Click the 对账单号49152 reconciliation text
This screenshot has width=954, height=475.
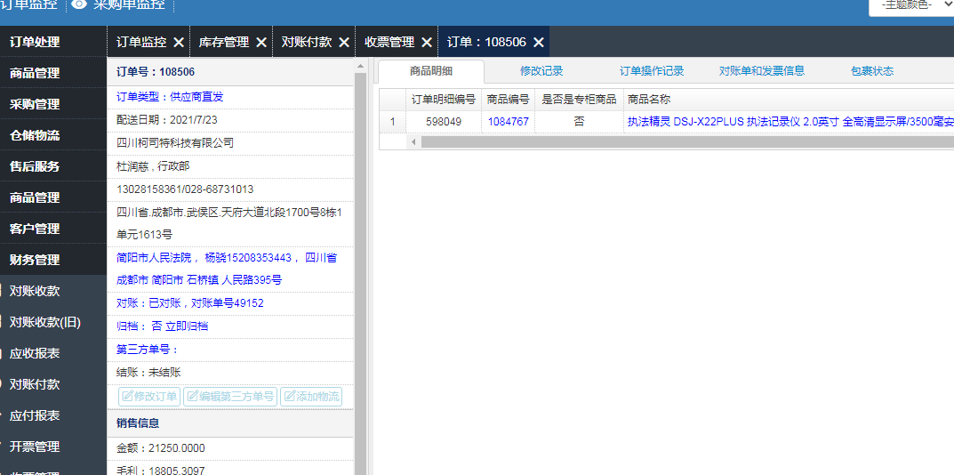point(228,303)
